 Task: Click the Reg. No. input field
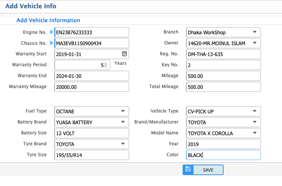click(x=224, y=54)
